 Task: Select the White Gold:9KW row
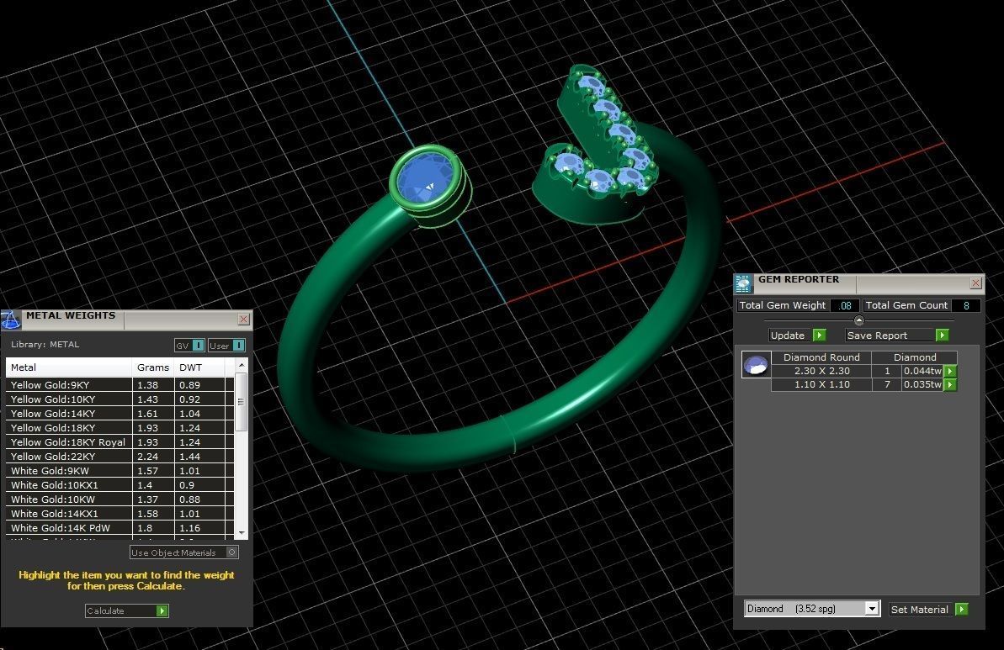(120, 471)
